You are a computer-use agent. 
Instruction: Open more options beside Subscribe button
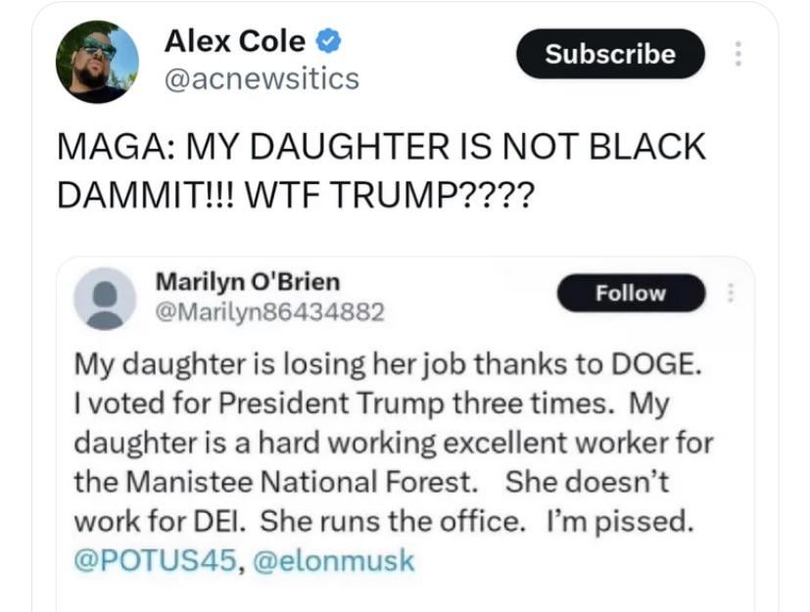pos(738,54)
